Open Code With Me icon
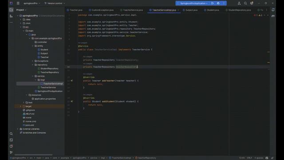 pyautogui.click(x=239, y=3)
